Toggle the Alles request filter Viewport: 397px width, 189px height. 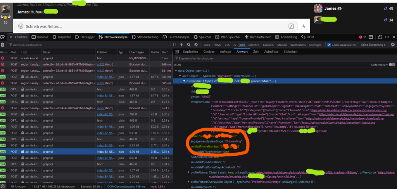coord(207,45)
